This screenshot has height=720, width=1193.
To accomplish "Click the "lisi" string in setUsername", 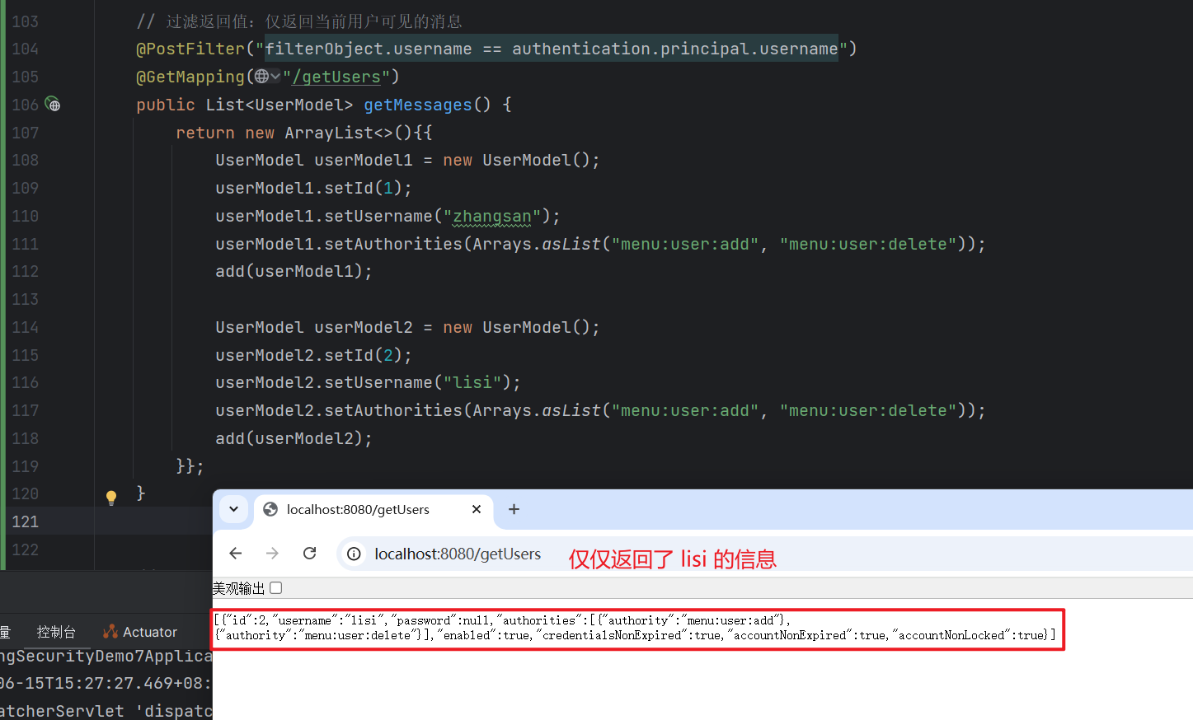I will (x=472, y=382).
